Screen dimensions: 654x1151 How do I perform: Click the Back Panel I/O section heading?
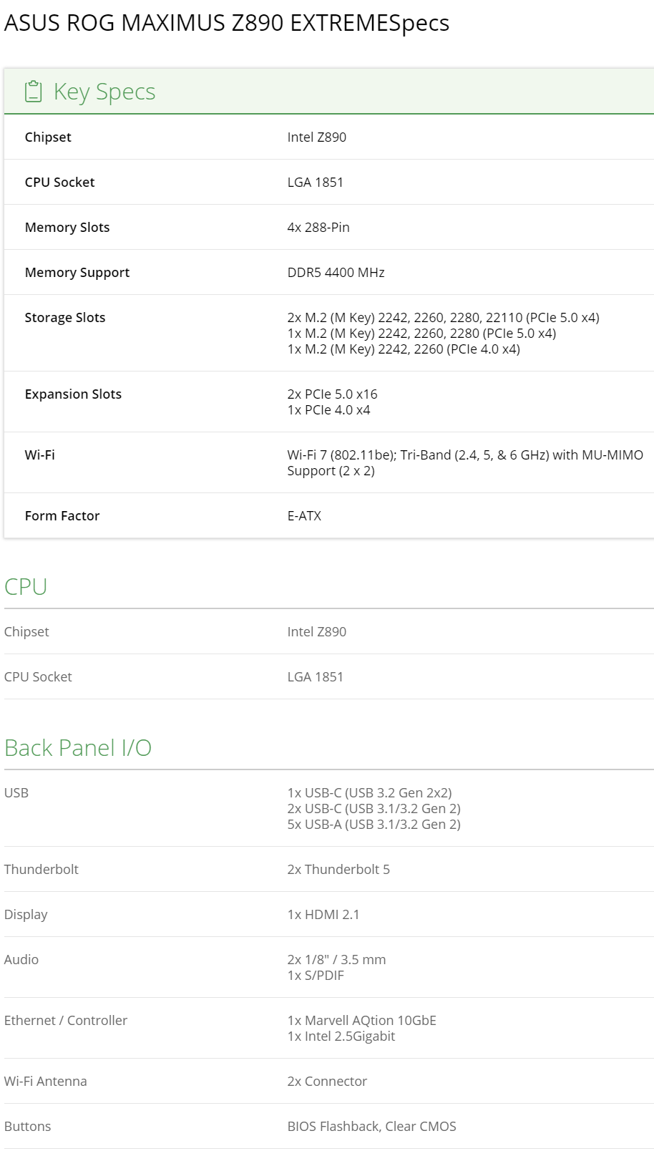click(78, 747)
